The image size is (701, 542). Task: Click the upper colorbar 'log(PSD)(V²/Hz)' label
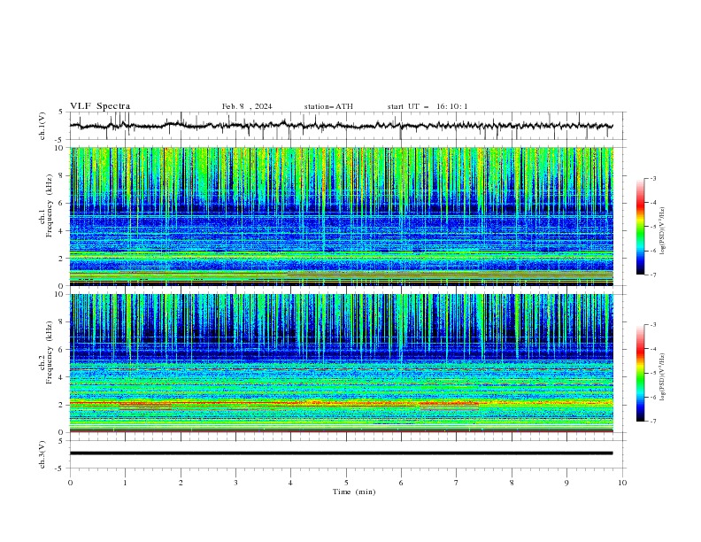tap(663, 231)
